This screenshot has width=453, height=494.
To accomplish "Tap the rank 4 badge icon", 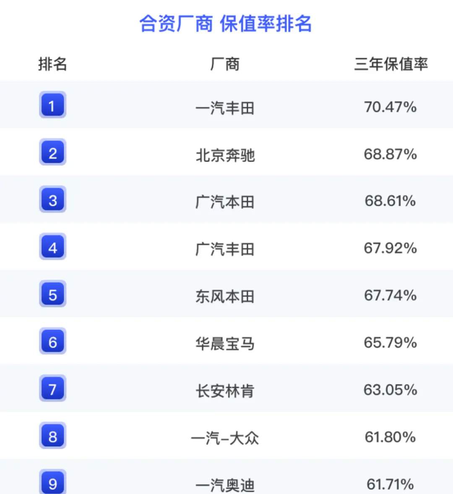I will [52, 247].
